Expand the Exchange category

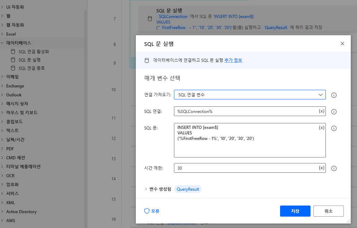(2, 86)
